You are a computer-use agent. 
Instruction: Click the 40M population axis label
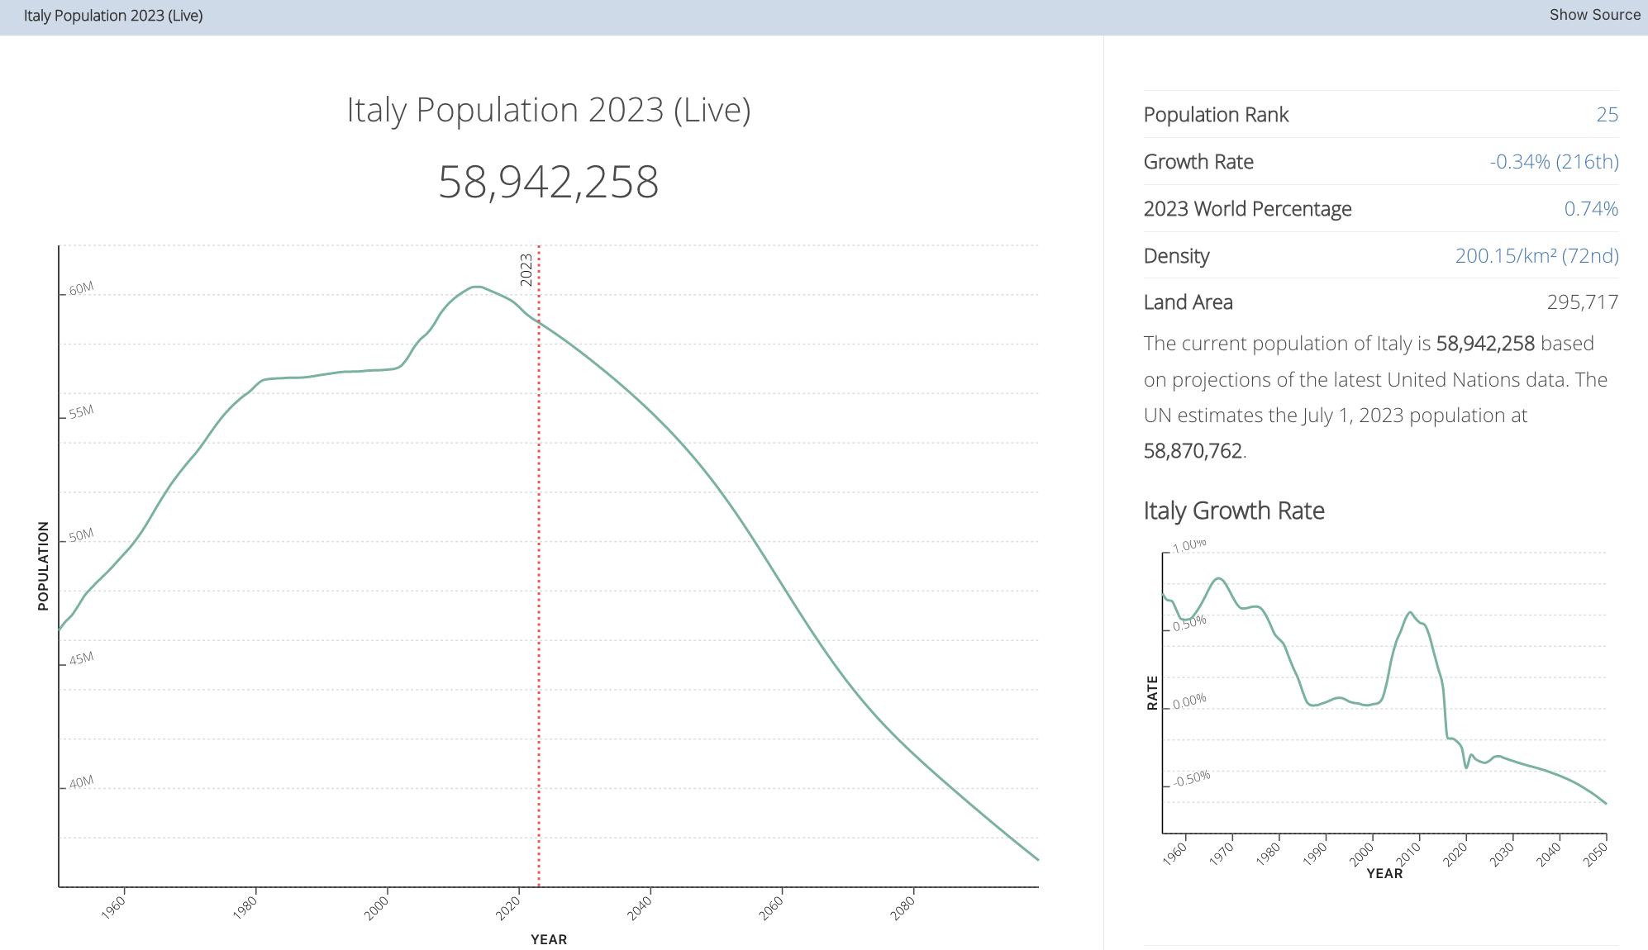pyautogui.click(x=81, y=781)
